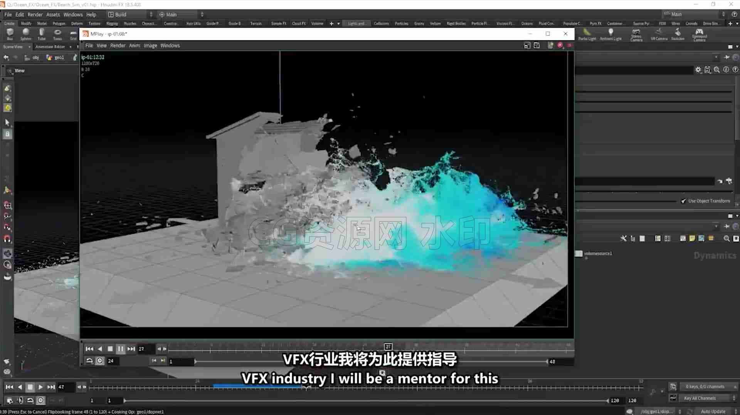740x415 pixels.
Task: Open the top-right Main takes dropdown
Action: (695, 14)
